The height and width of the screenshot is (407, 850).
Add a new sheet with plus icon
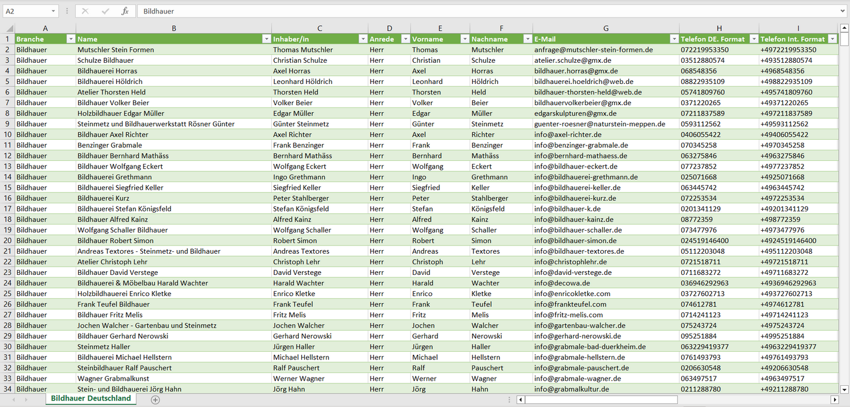click(155, 399)
